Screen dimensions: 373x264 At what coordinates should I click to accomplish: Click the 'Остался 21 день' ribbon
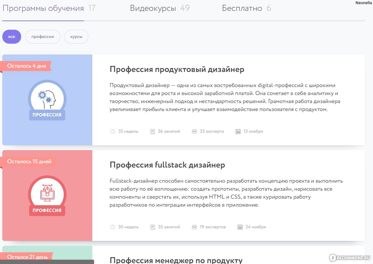pos(27,257)
